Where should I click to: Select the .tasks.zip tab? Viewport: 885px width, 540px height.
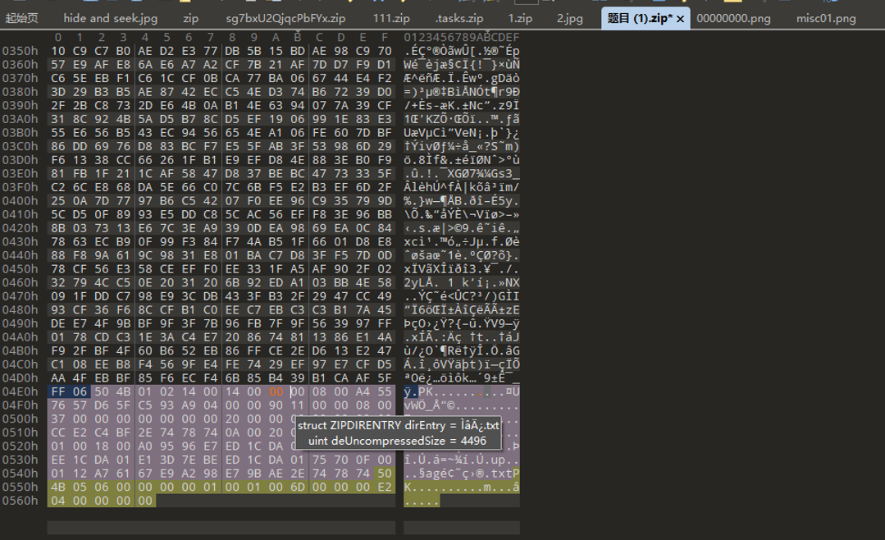point(459,18)
